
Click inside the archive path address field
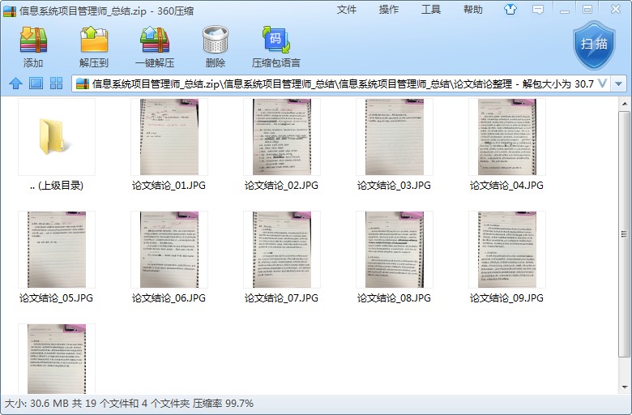pyautogui.click(x=340, y=83)
